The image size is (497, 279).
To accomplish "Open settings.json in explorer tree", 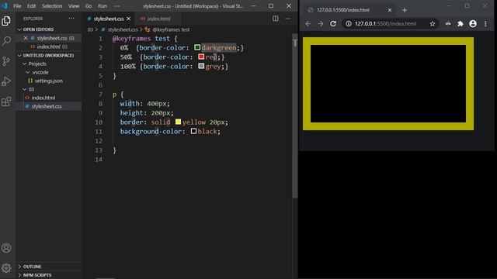I will [49, 81].
